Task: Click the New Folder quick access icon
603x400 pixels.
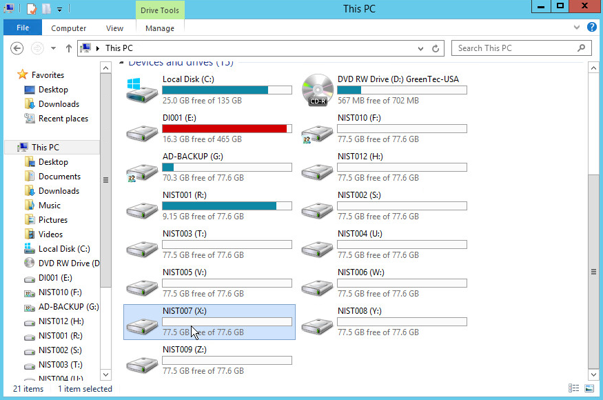Action: tap(46, 8)
